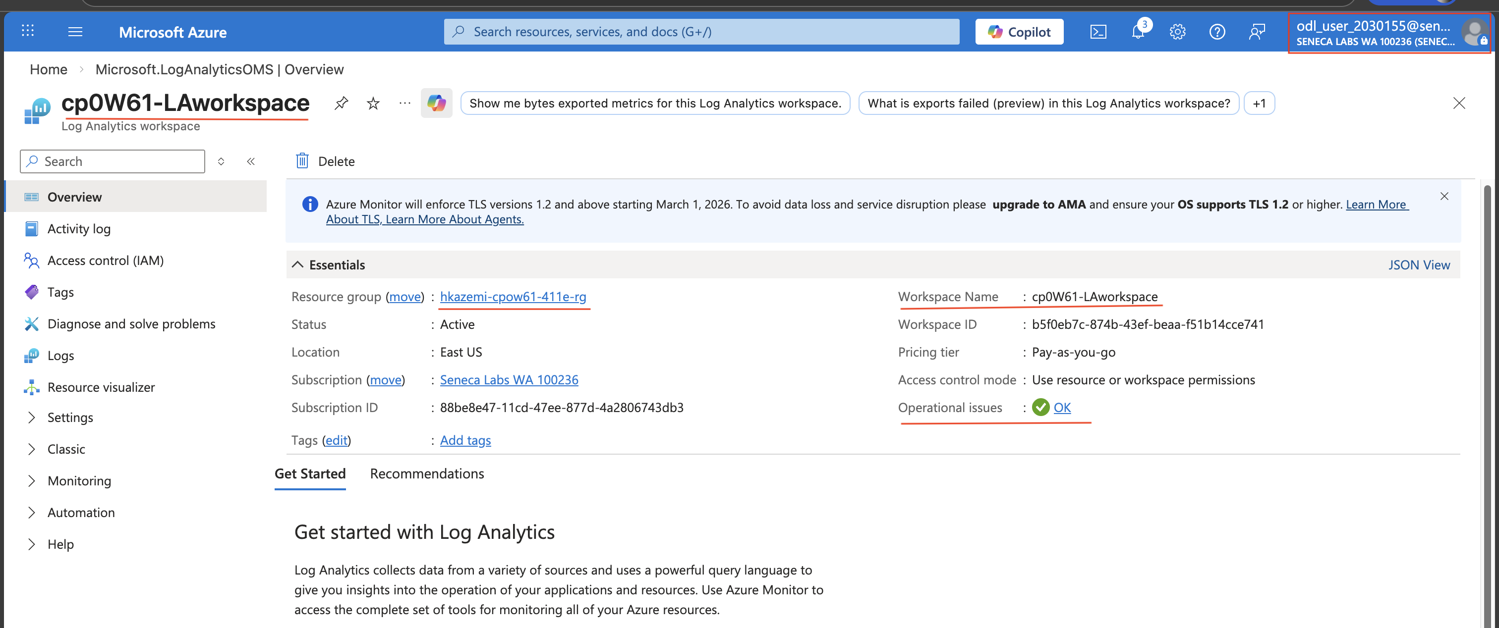1499x628 pixels.
Task: Expand the Automation menu group
Action: click(31, 512)
